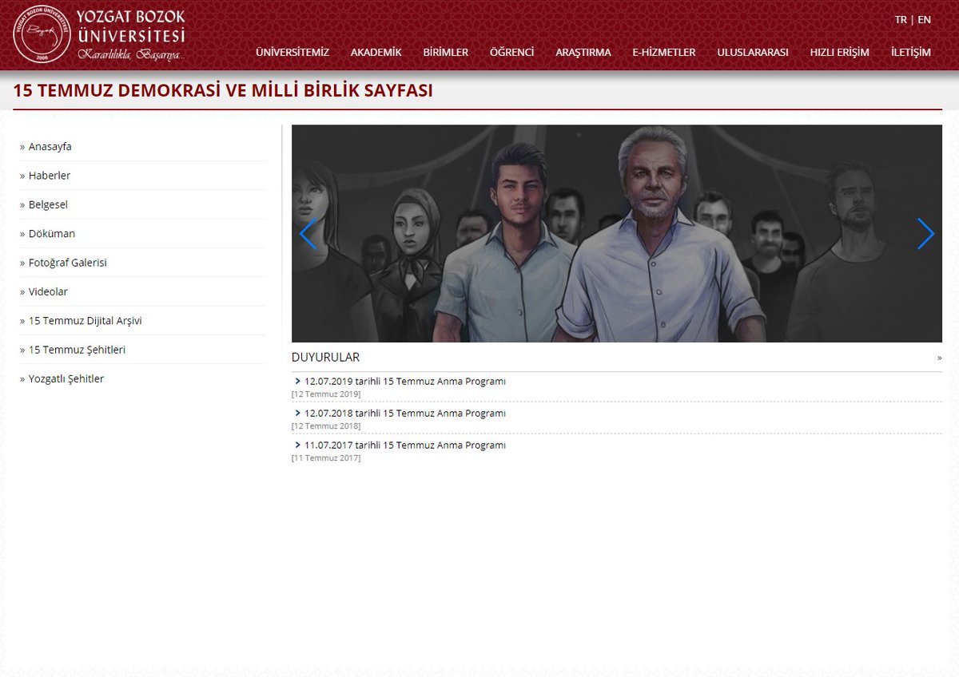Expand the E-HİZMETLER dropdown

[663, 52]
